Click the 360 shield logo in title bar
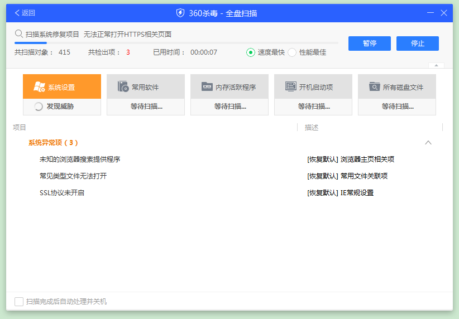The image size is (459, 319). pyautogui.click(x=180, y=13)
